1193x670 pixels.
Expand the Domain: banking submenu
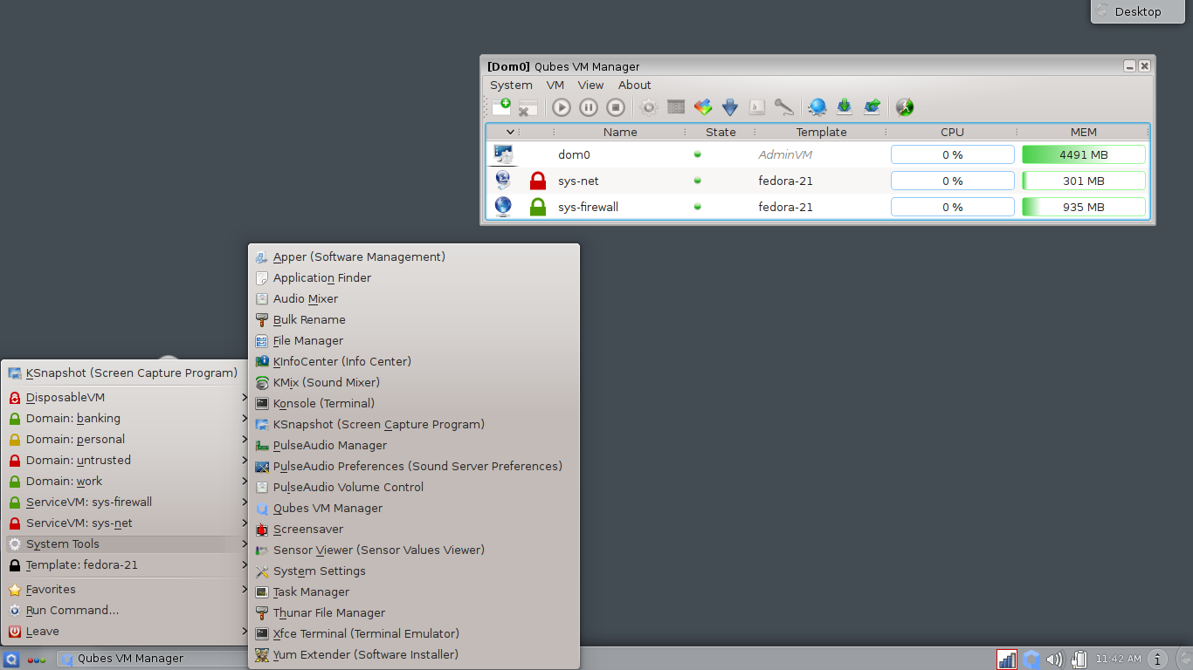pos(127,418)
